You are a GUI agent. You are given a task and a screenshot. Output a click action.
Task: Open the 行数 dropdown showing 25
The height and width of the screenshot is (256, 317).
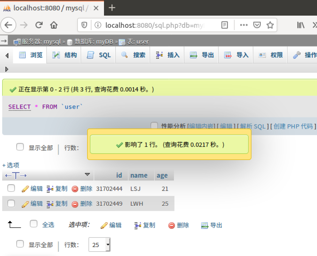[x=100, y=245]
